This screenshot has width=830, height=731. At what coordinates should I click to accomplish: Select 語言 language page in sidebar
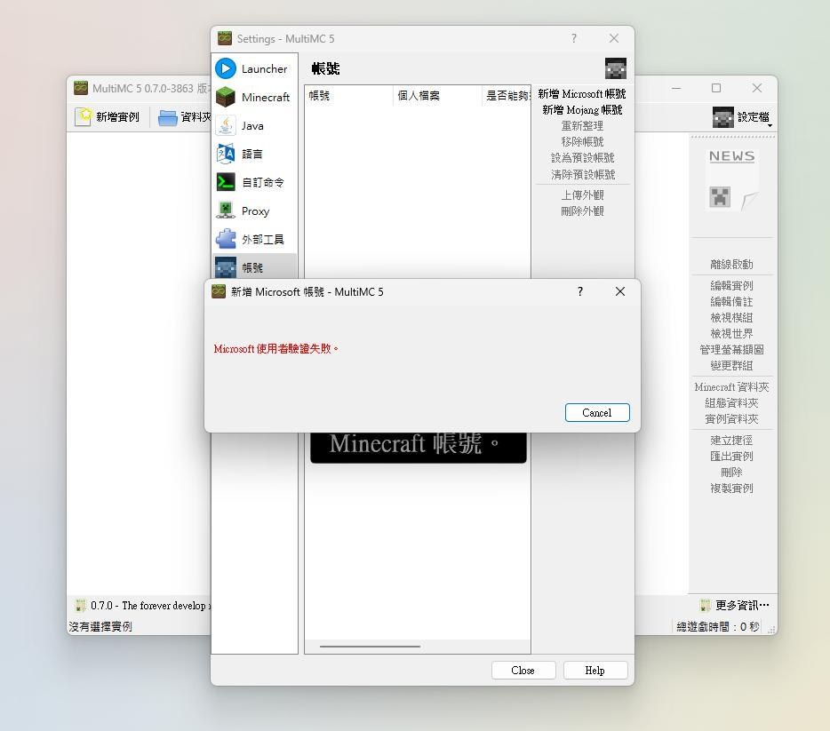click(x=255, y=154)
